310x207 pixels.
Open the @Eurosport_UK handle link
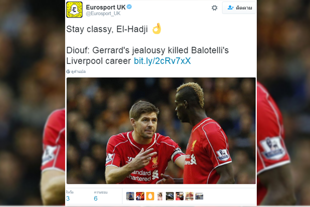tap(103, 13)
